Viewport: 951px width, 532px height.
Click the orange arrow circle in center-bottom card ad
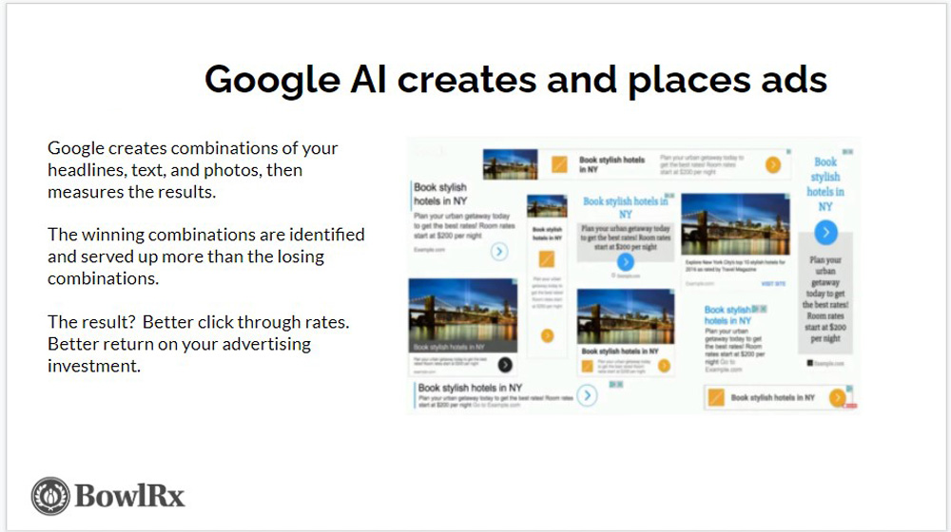click(664, 366)
